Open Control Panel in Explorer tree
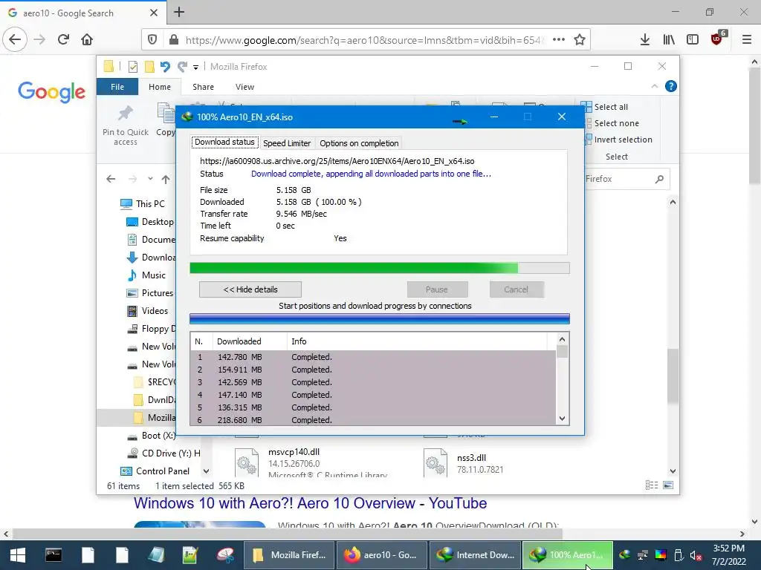 pyautogui.click(x=155, y=471)
